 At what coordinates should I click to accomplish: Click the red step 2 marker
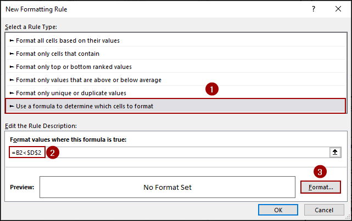(x=52, y=153)
